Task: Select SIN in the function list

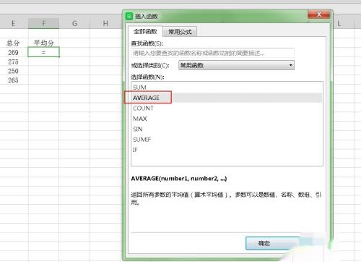Action: [227, 129]
